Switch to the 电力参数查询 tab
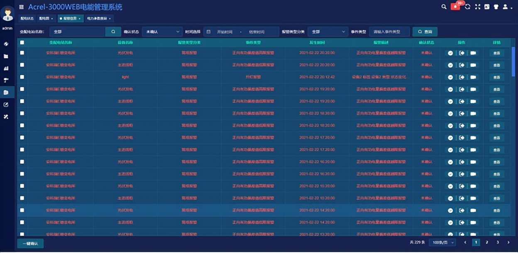Image resolution: width=518 pixels, height=253 pixels. (99, 18)
